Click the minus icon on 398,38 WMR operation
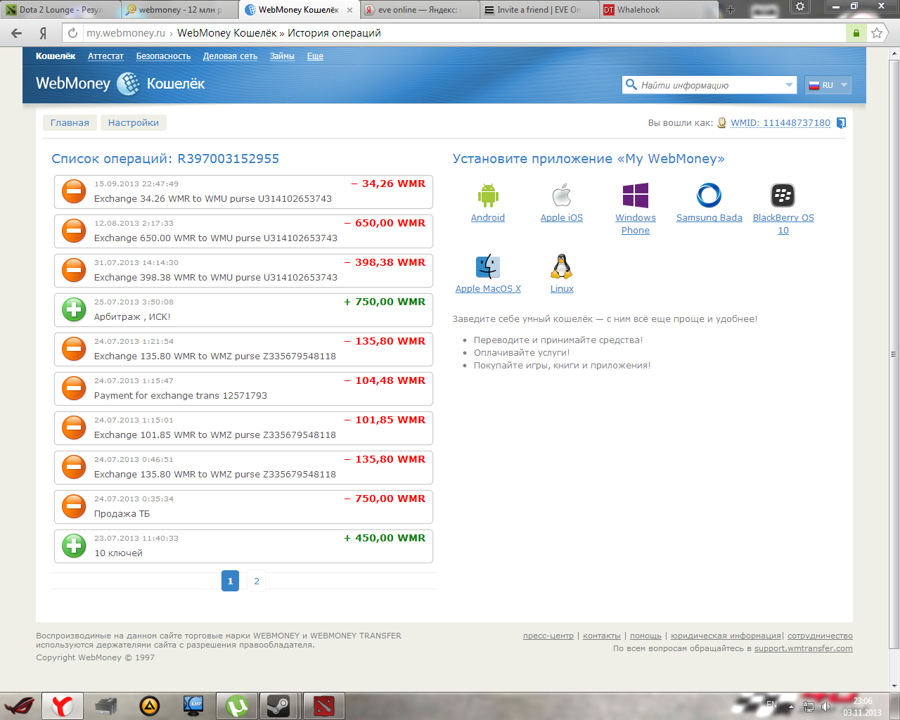 pyautogui.click(x=74, y=270)
